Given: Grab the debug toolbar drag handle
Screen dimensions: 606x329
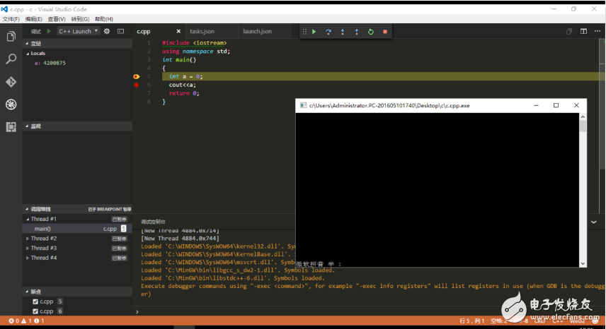Looking at the screenshot, I should coord(304,32).
